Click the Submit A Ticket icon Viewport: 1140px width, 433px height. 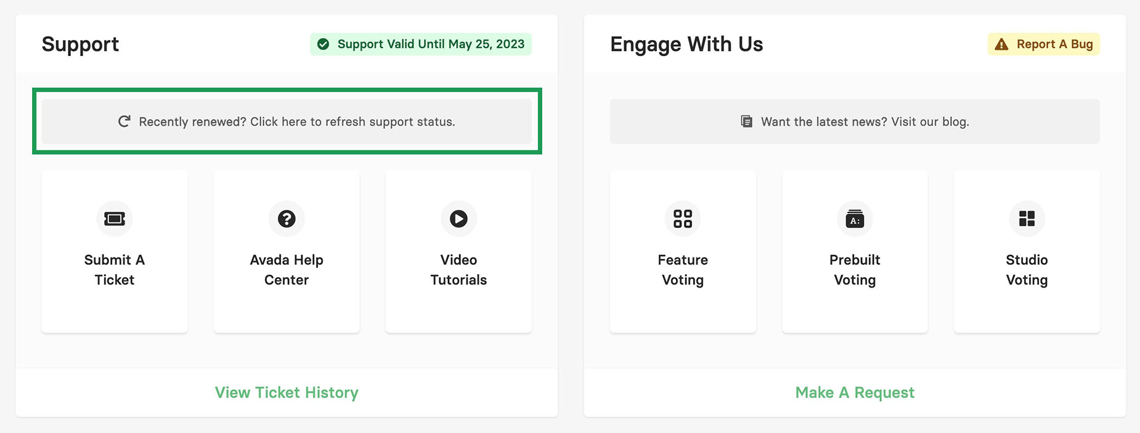pos(115,219)
